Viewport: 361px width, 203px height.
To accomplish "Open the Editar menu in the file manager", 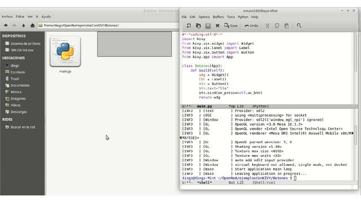I will [20, 16].
